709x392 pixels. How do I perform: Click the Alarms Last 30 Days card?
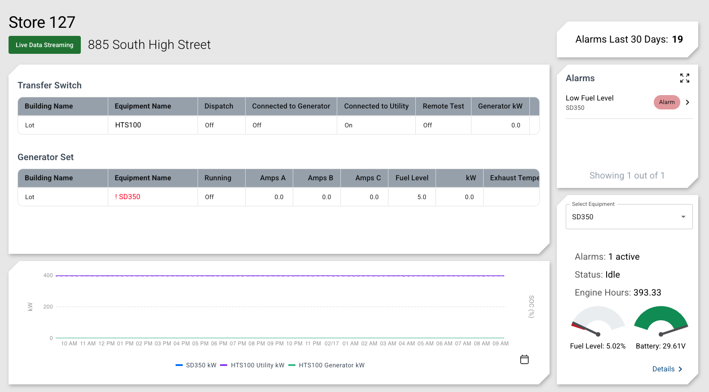(628, 39)
